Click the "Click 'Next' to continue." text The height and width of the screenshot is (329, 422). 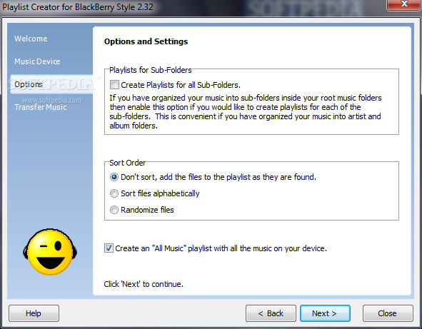pyautogui.click(x=144, y=284)
